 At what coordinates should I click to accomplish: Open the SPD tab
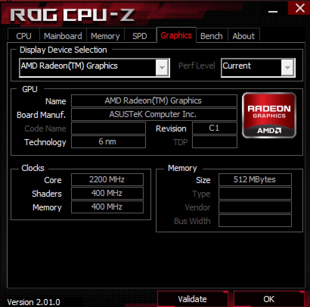tap(139, 36)
